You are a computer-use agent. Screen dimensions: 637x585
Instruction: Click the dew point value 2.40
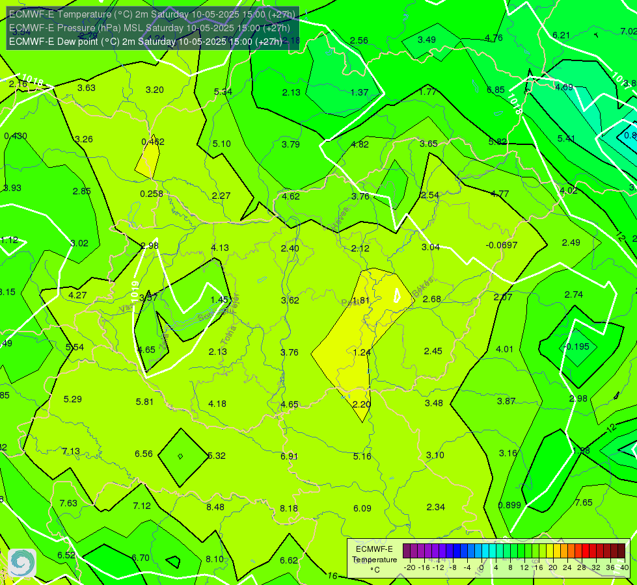290,248
